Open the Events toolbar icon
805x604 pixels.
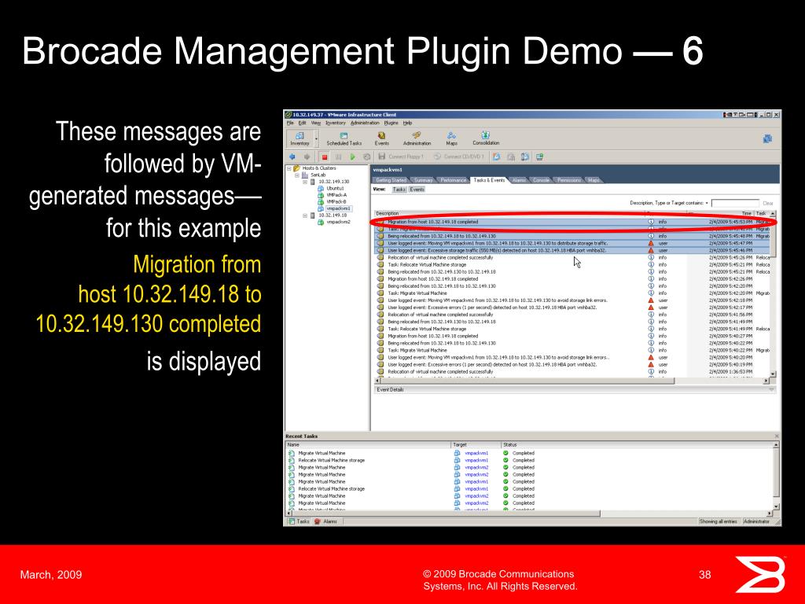coord(381,138)
